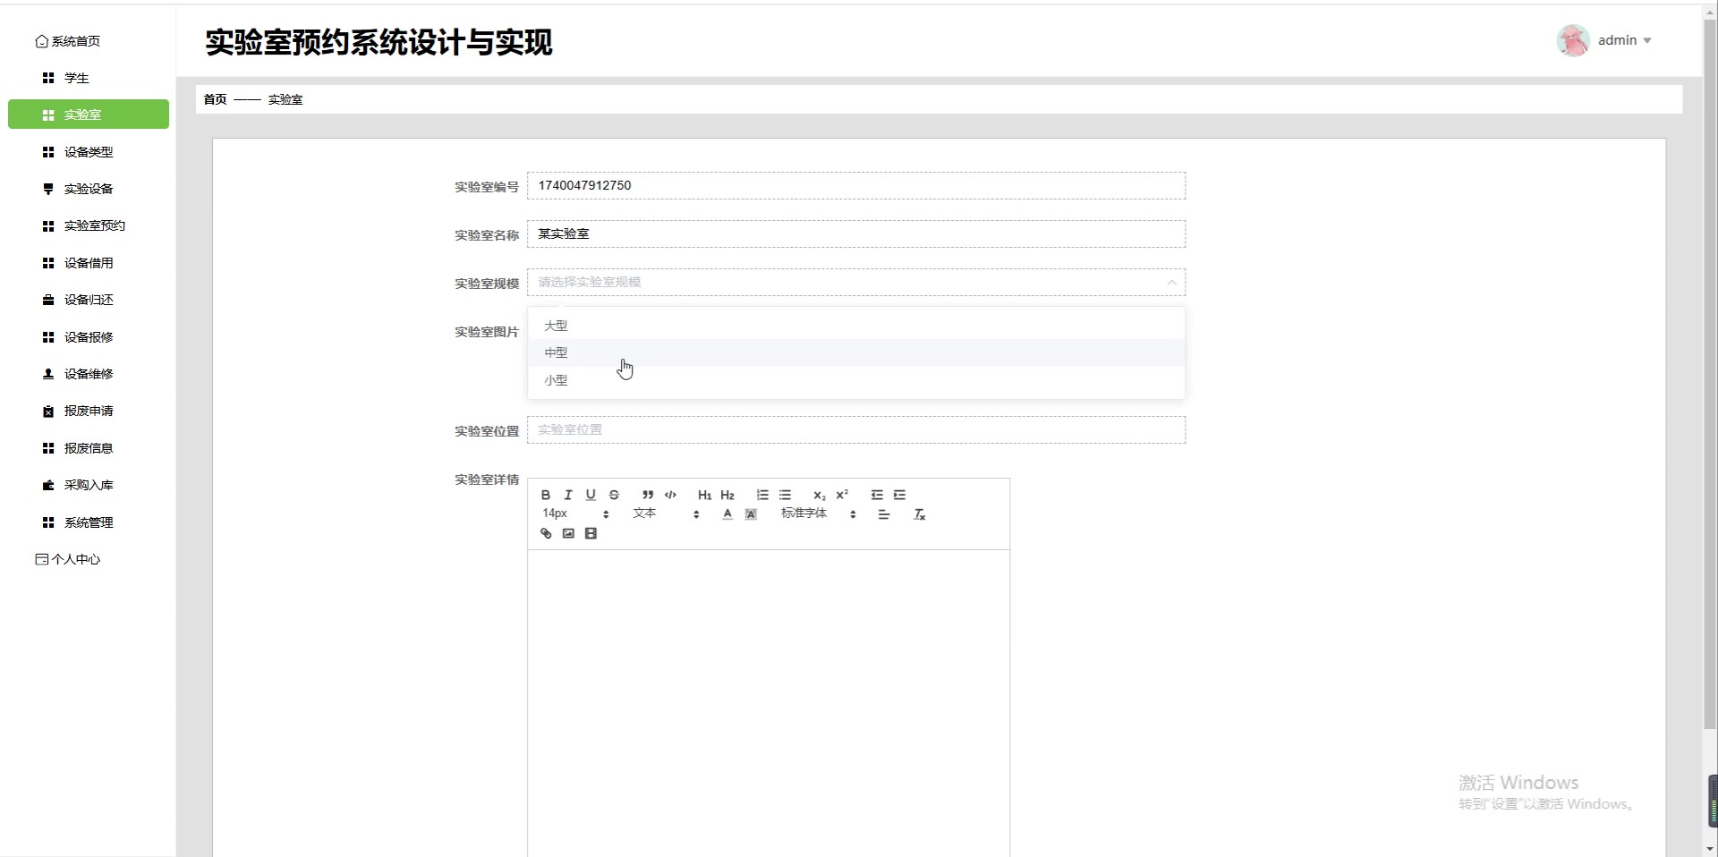Select 大型 from the size options
Viewport: 1718px width, 857px height.
856,326
